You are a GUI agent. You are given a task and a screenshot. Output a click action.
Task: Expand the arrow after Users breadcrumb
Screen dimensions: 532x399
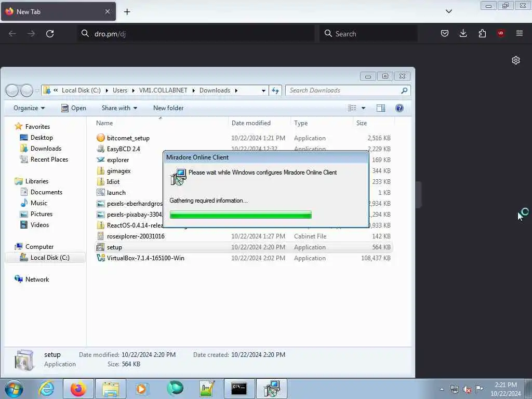(x=133, y=90)
